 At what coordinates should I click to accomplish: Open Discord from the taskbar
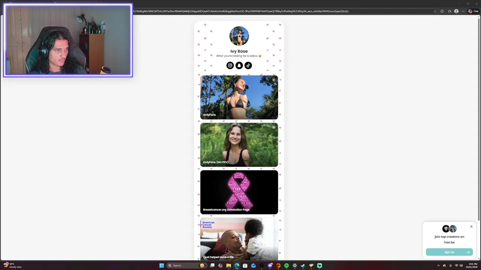tap(270, 265)
